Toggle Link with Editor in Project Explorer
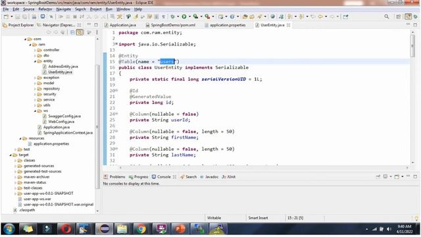Viewport: 421px width, 237px height. pos(80,32)
